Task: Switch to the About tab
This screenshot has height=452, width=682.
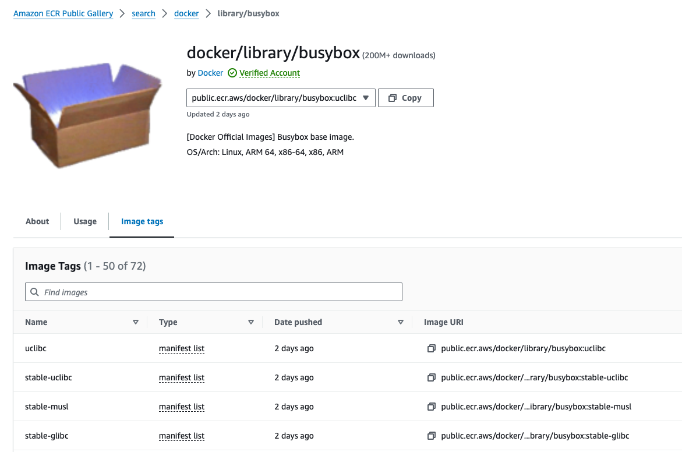Action: pos(37,221)
